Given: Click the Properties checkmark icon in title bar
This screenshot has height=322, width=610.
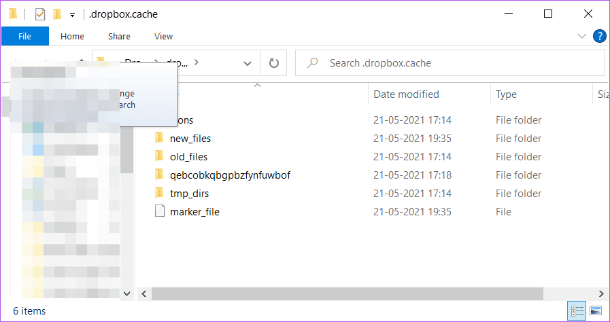Looking at the screenshot, I should click(x=40, y=15).
